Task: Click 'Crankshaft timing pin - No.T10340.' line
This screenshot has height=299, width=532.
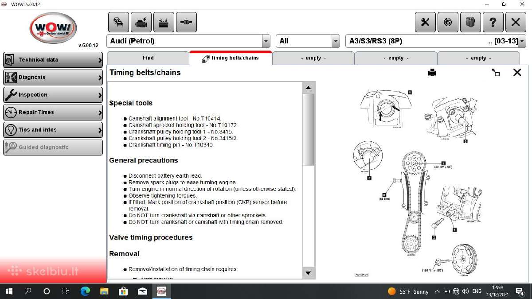Action: [x=171, y=145]
